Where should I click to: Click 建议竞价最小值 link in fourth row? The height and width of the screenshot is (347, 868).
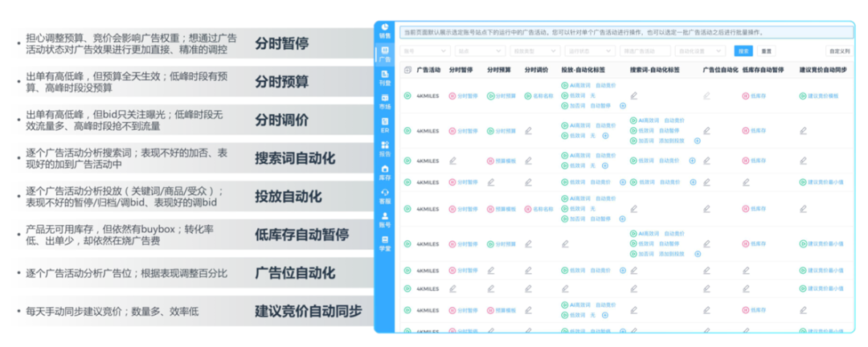(x=825, y=182)
